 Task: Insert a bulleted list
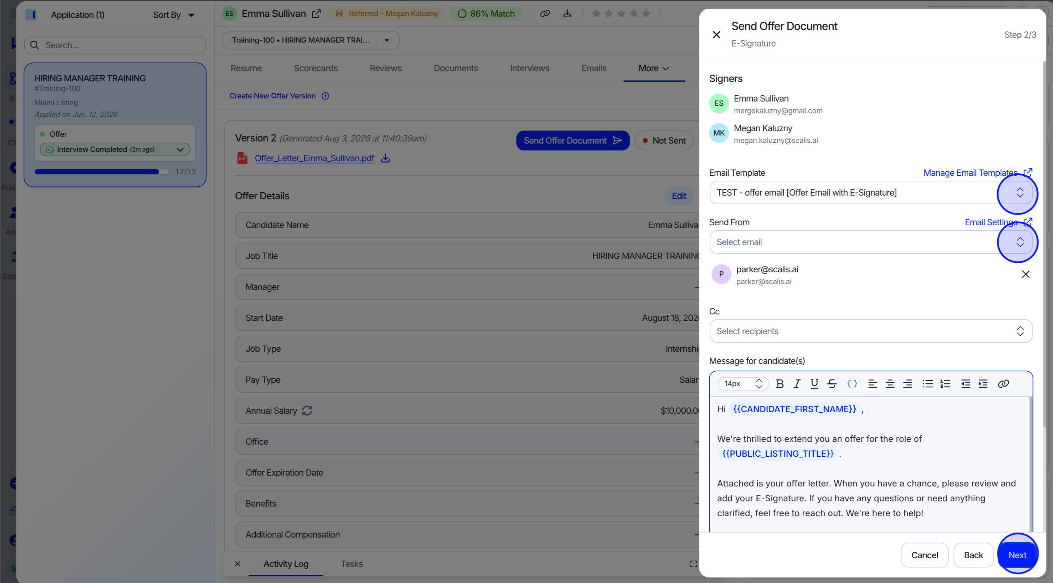point(928,384)
